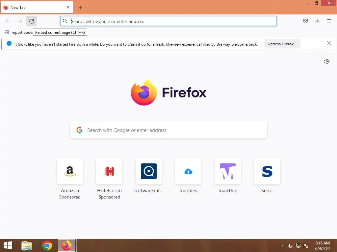Open a new tab with the plus button

click(80, 8)
